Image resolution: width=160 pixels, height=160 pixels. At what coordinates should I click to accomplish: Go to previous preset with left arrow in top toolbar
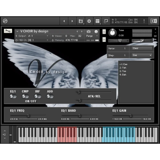click(x=64, y=21)
